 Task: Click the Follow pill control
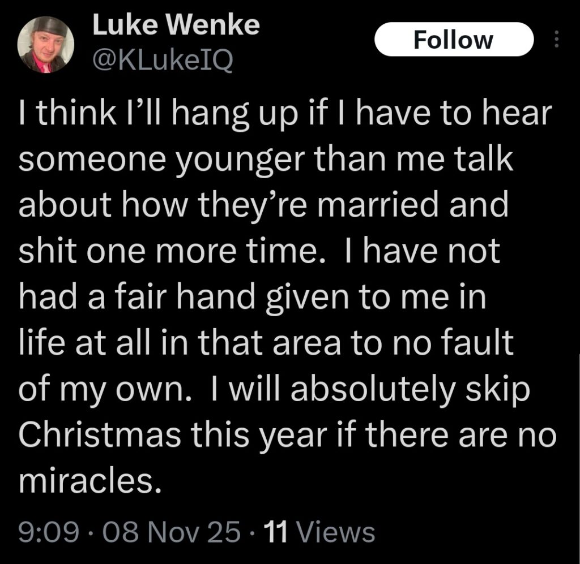[x=454, y=40]
